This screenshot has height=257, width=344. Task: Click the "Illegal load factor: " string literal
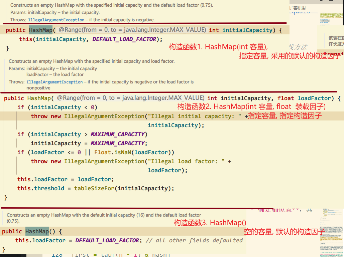(186, 161)
